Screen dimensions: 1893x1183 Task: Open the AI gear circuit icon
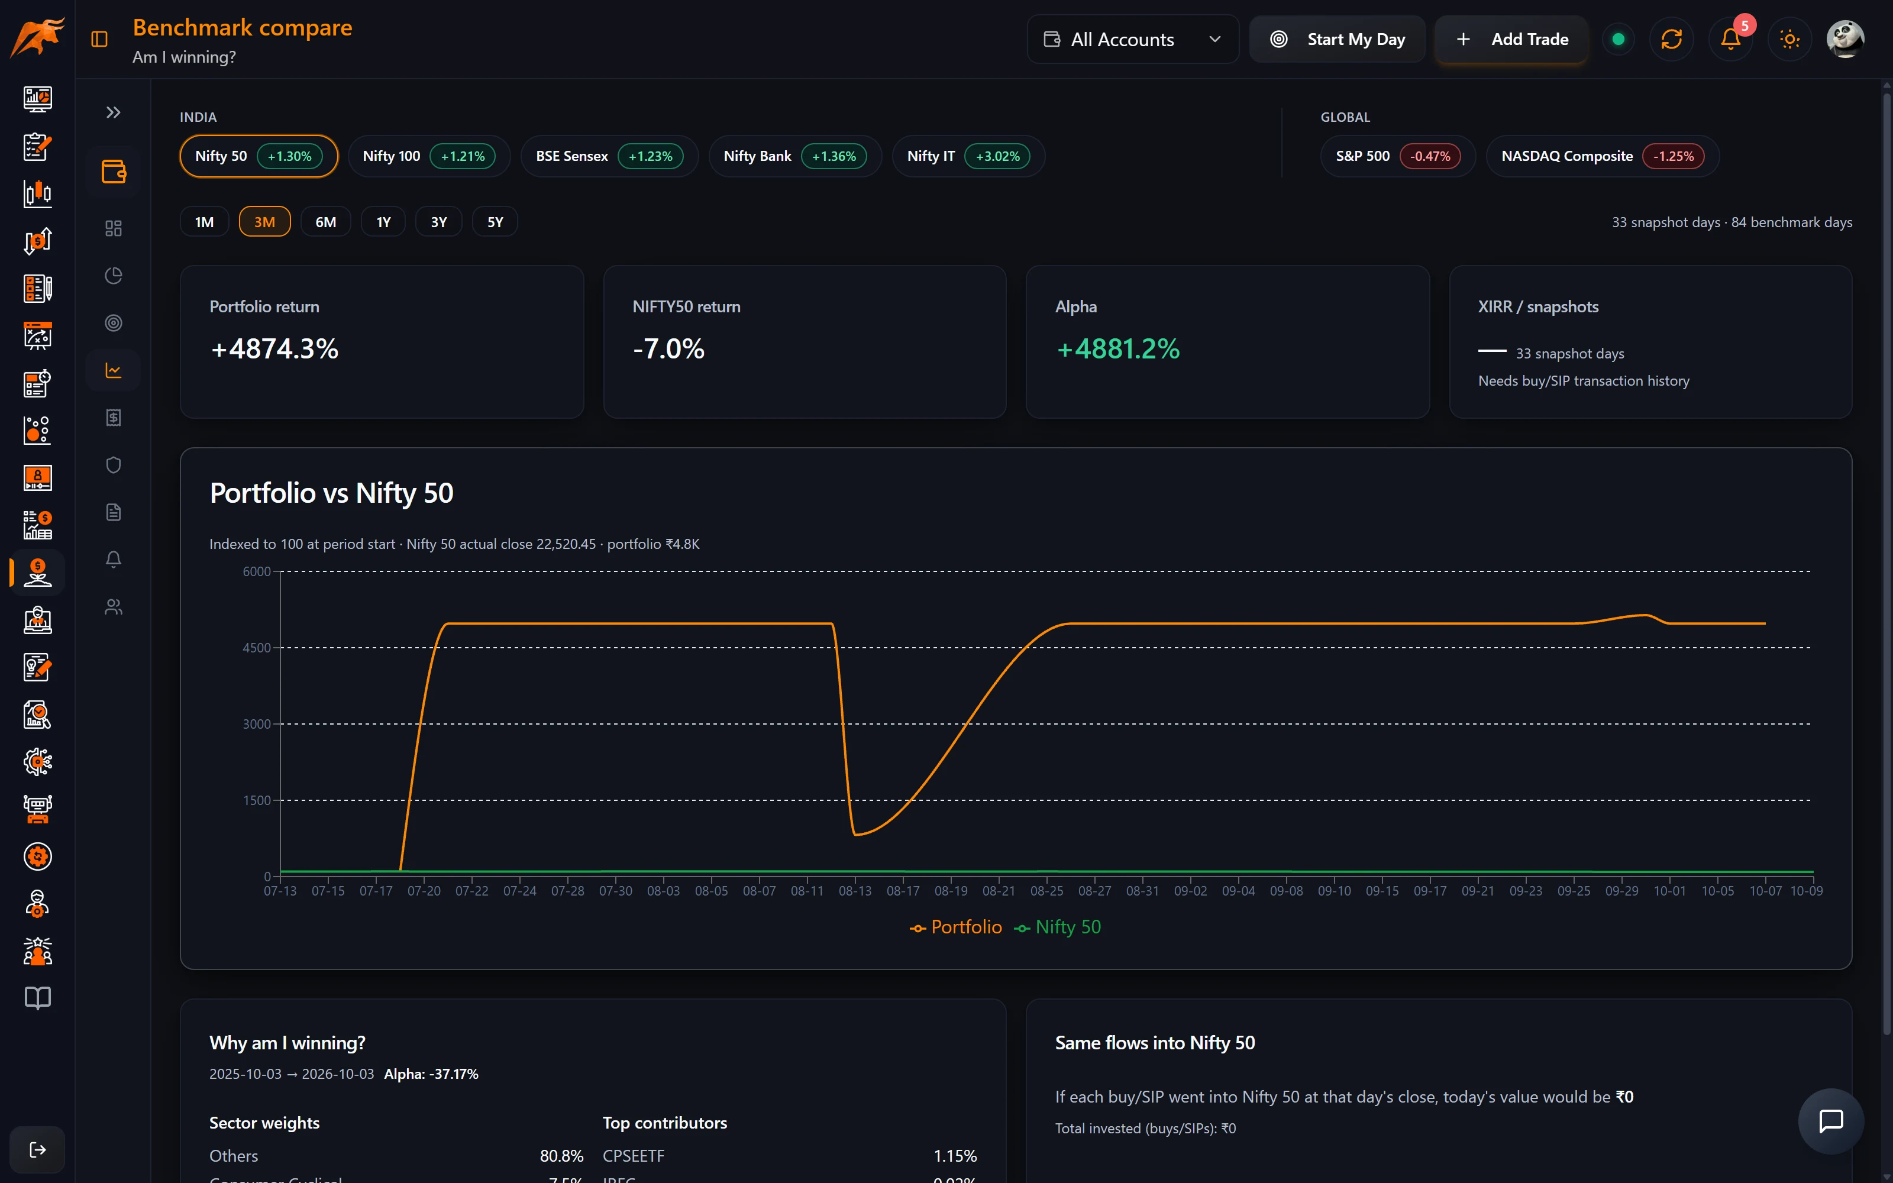pos(37,762)
